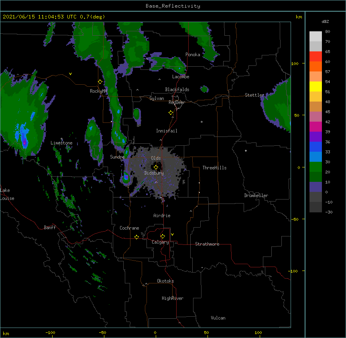Screen dimensions: 346x338
Task: Pick the slate blue 0-10 dBZ legend swatch
Action: coord(315,187)
